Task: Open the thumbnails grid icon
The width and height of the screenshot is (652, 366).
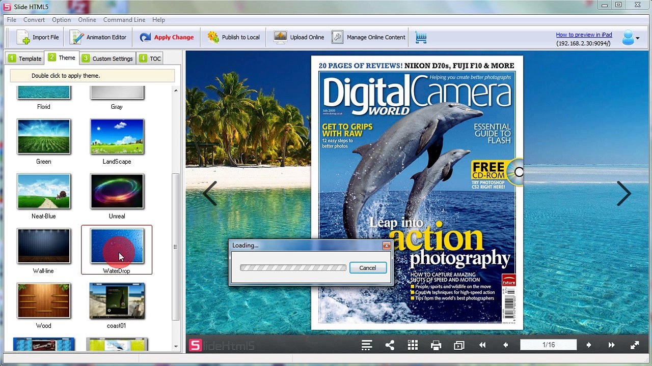Action: coord(413,345)
